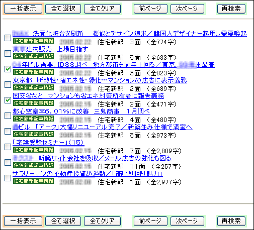Click the text 5面 (全973字)
This screenshot has height=230, width=254.
click(x=153, y=136)
